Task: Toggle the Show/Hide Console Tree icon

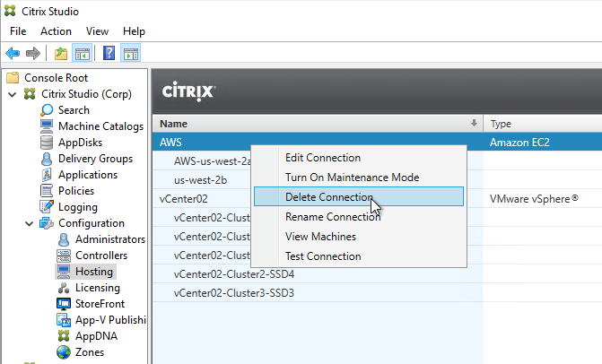Action: coord(83,53)
